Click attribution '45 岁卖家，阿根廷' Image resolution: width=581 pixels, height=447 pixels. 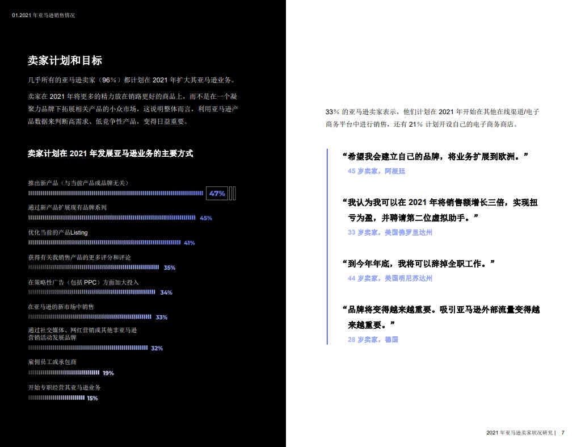click(376, 171)
